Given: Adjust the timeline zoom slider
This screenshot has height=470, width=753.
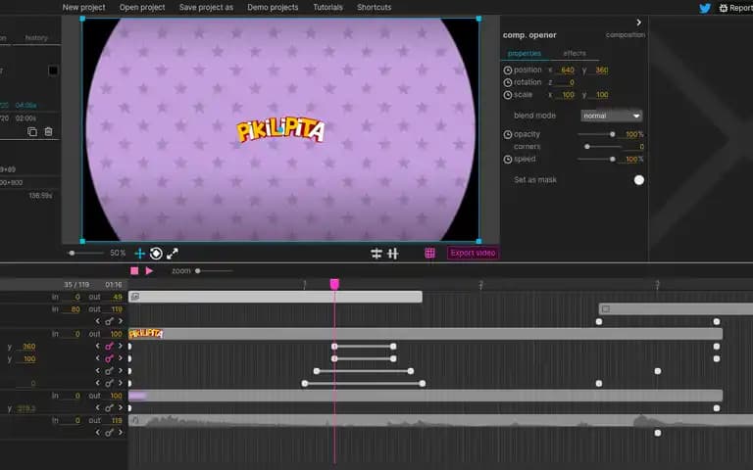Looking at the screenshot, I should click(x=214, y=271).
